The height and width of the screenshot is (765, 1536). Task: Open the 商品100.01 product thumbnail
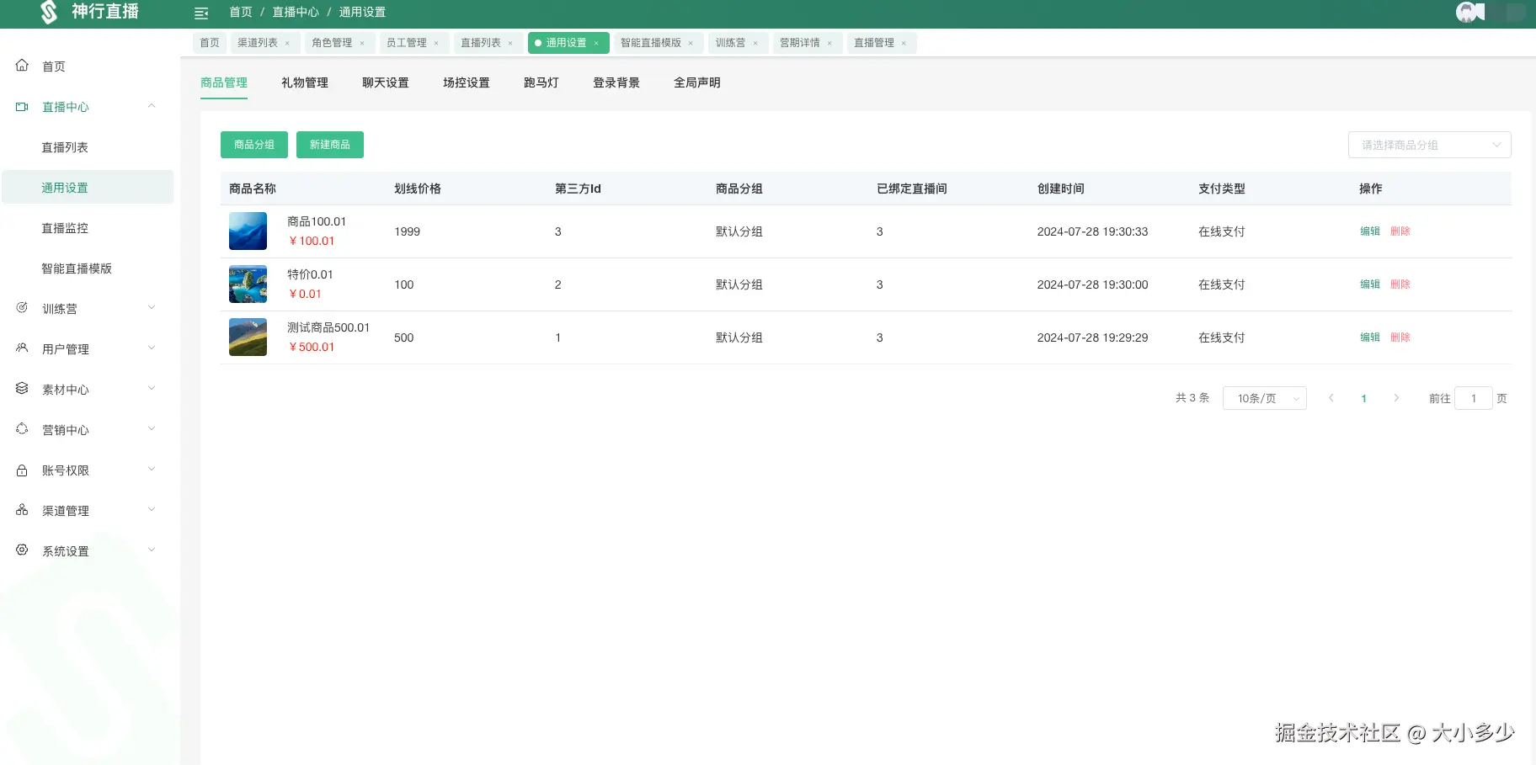coord(248,231)
